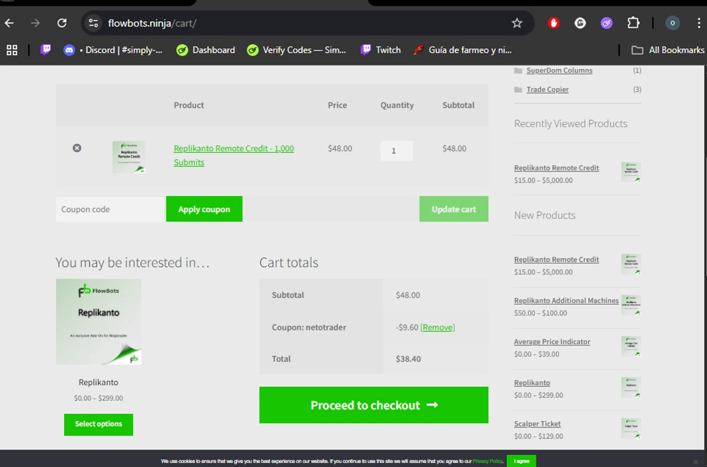Dismiss the cookie bar with the X

(695, 462)
